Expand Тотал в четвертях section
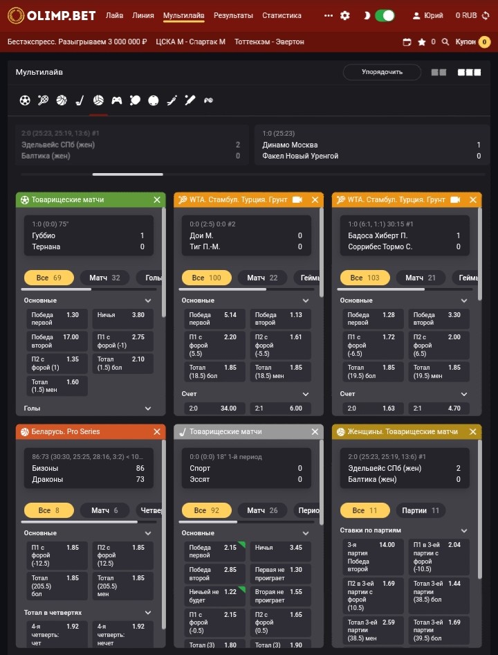 pos(148,613)
